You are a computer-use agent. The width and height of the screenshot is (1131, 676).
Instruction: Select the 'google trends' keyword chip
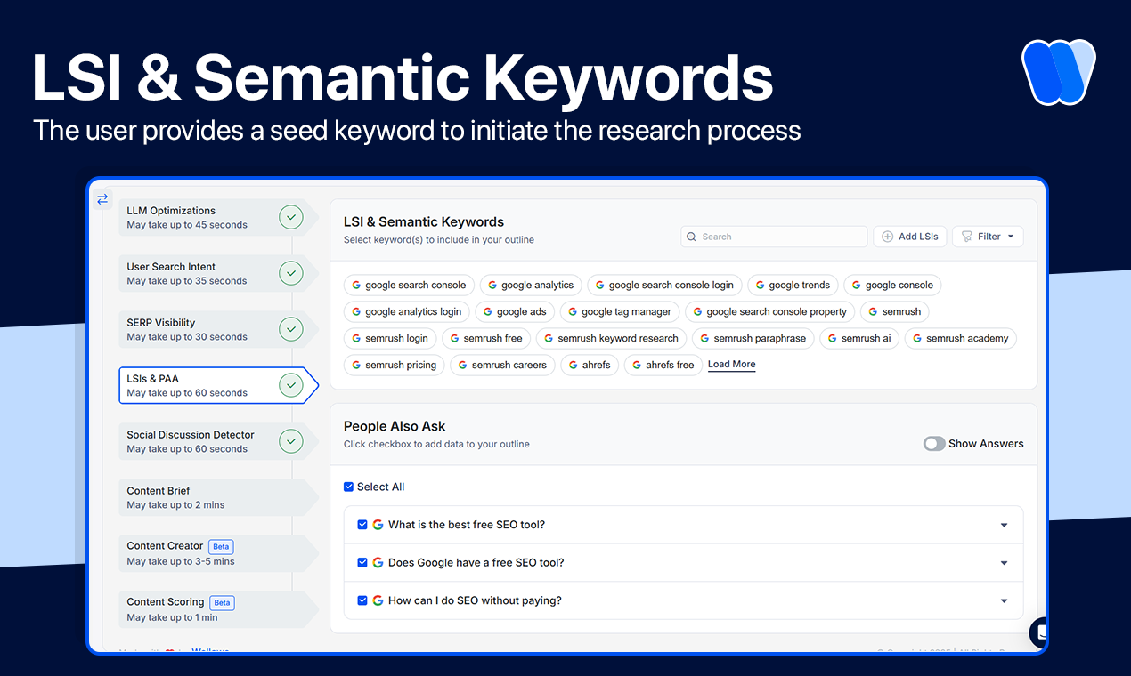793,286
